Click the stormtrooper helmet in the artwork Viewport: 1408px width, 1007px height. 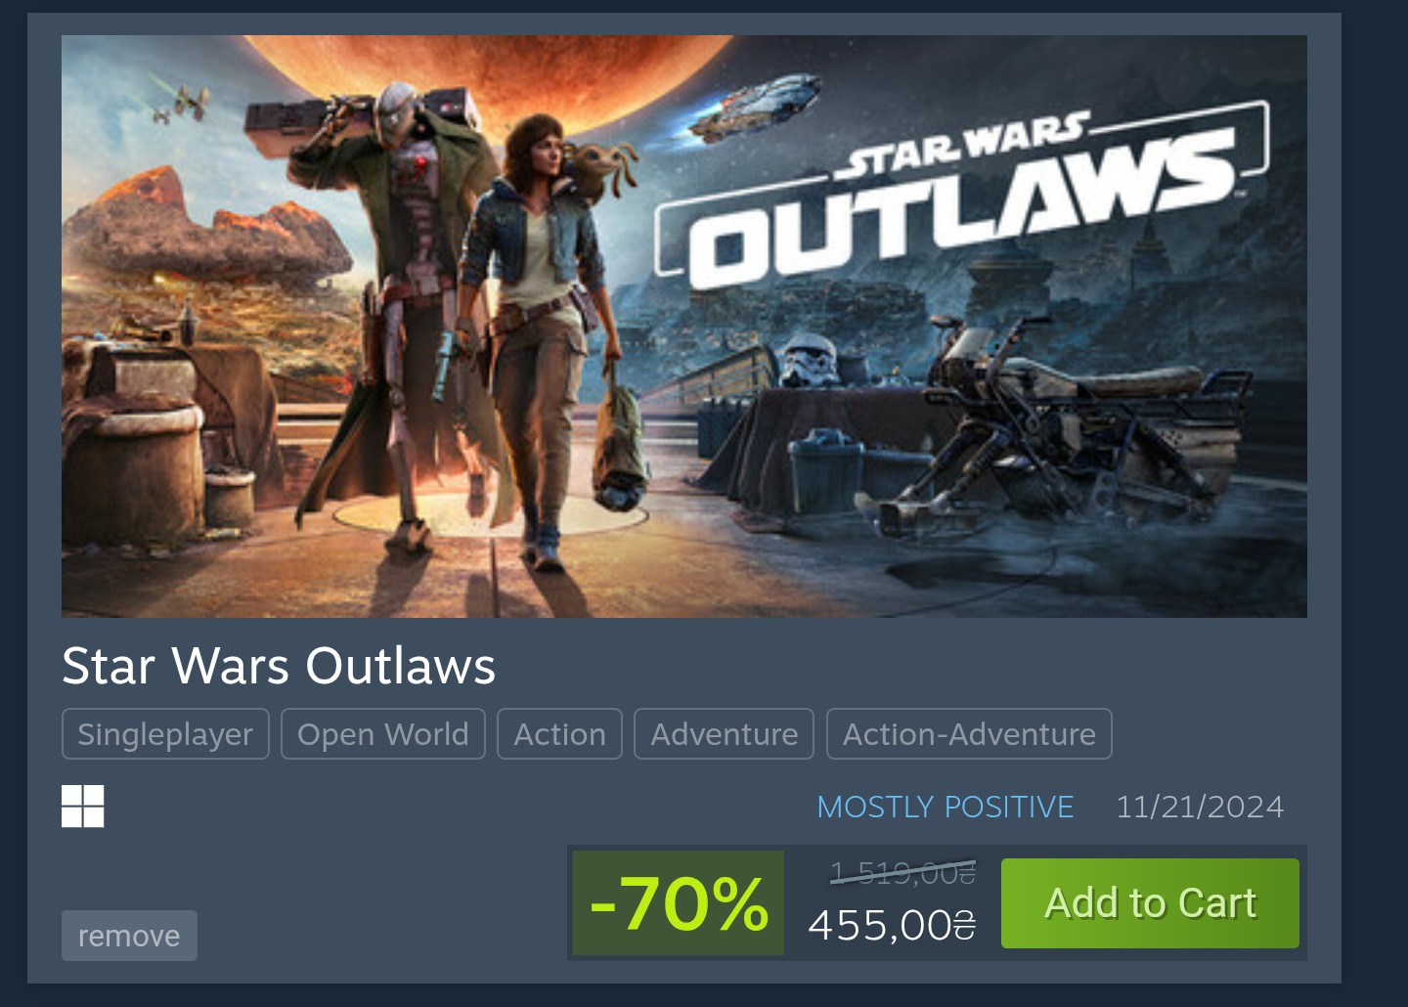[810, 363]
